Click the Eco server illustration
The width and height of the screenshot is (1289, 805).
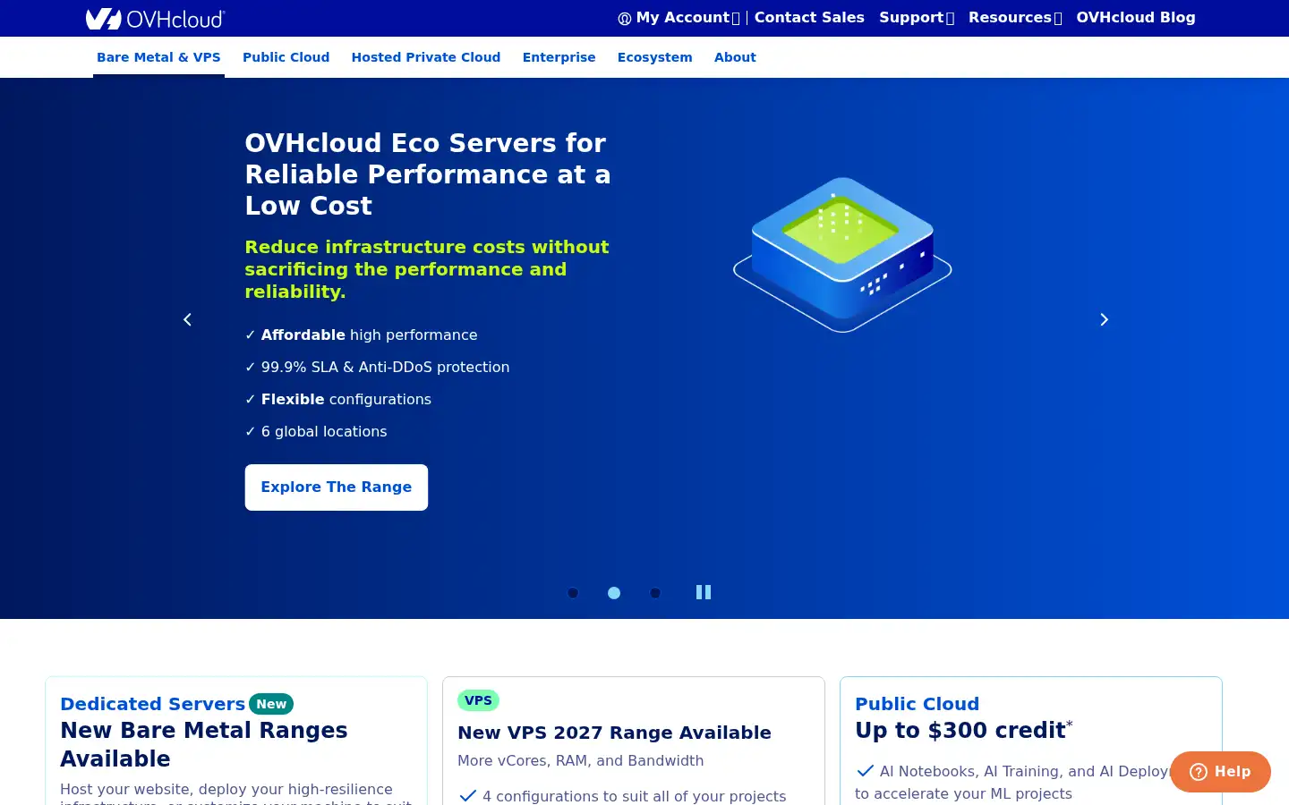click(x=842, y=255)
